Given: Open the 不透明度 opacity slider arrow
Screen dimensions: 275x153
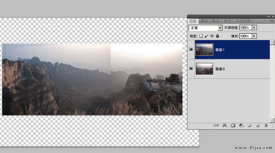Looking at the screenshot, I should (254, 28).
